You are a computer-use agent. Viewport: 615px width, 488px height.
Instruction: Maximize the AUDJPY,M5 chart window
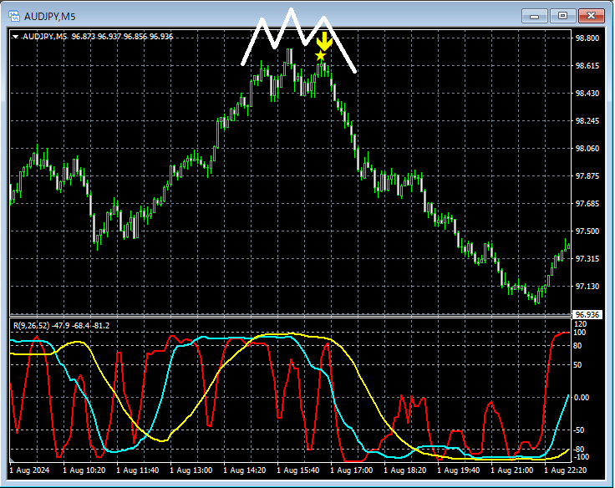[x=562, y=16]
